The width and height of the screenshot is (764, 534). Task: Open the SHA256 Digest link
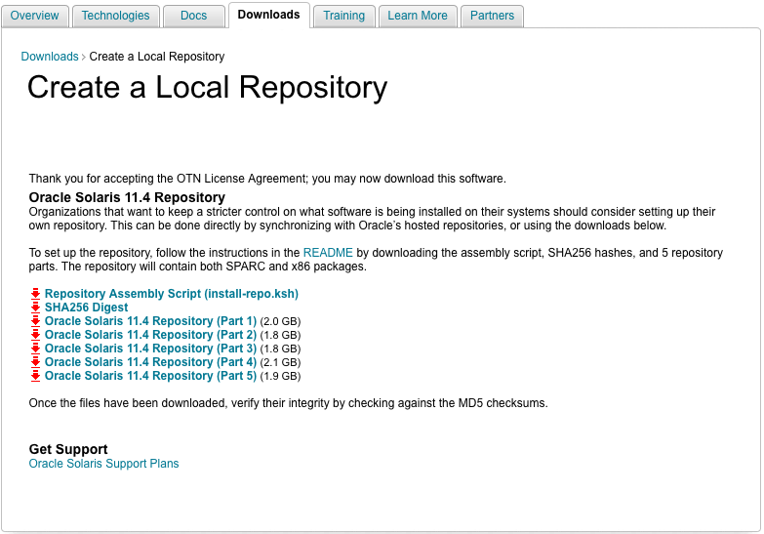[x=86, y=308]
